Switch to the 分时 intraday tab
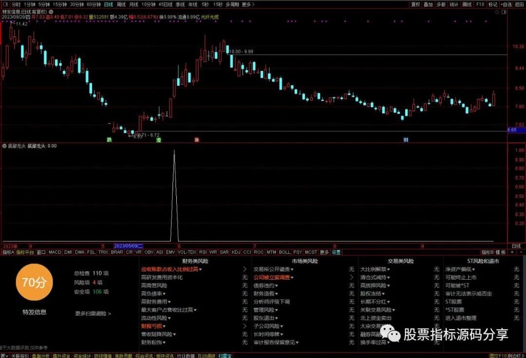The image size is (526, 358). pyautogui.click(x=16, y=4)
